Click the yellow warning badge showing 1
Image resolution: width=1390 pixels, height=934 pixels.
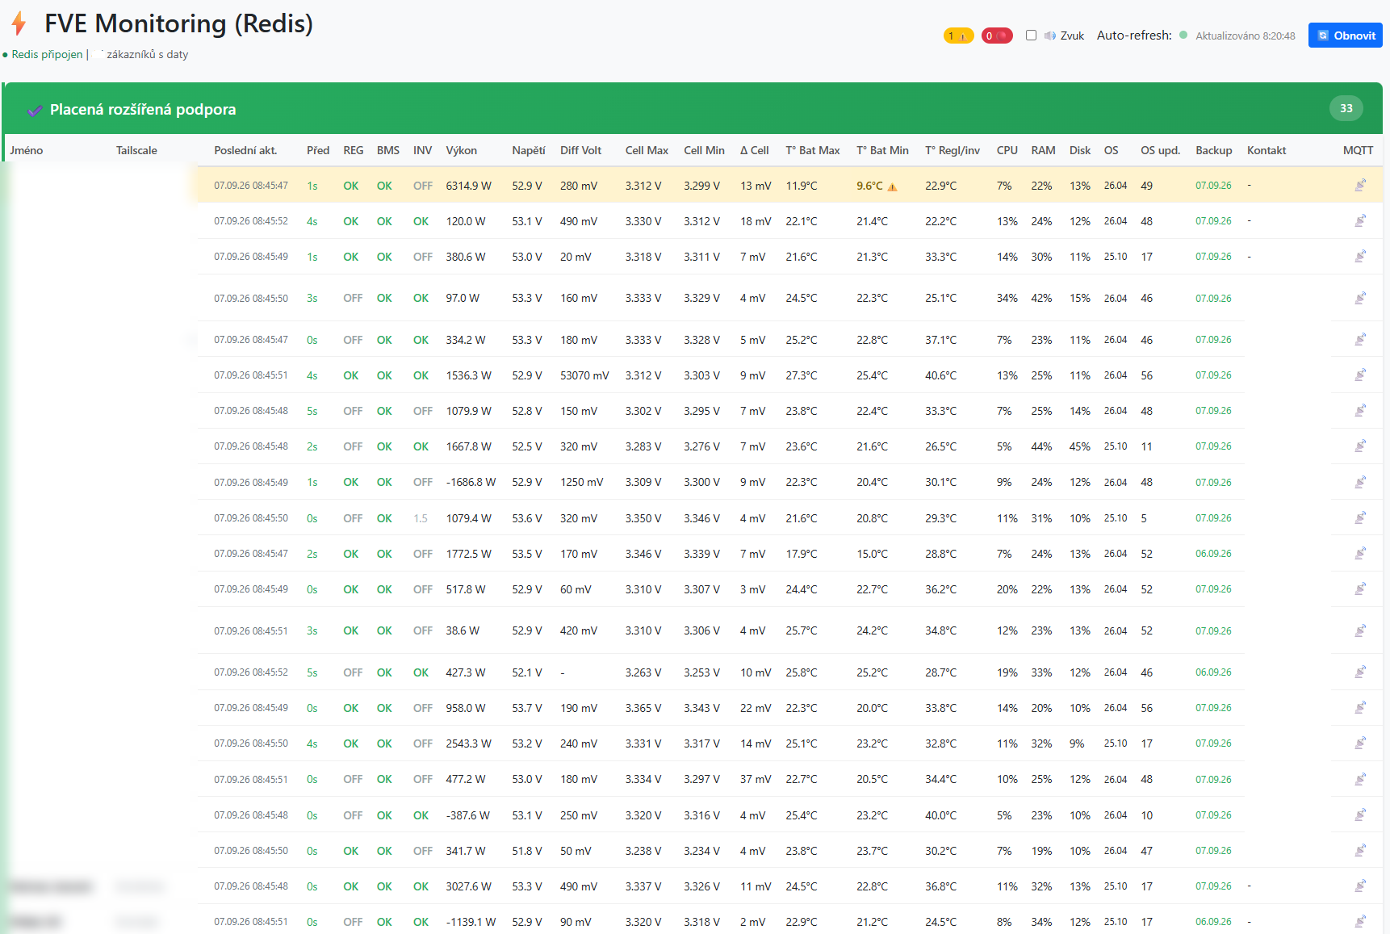coord(958,36)
